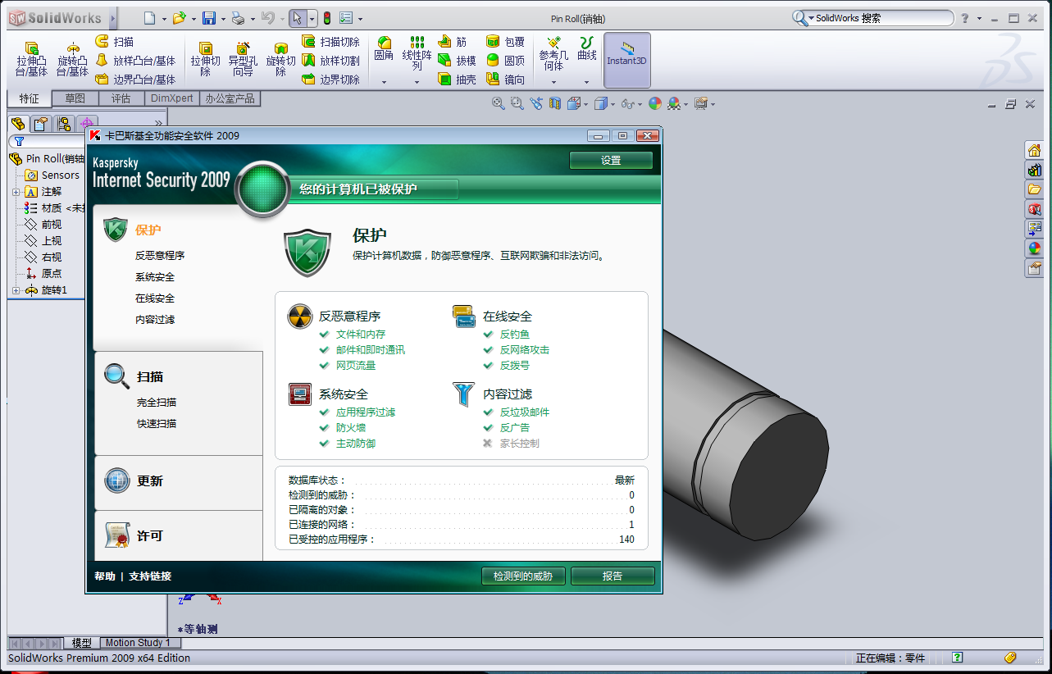Enable 家长控制 parental control in Kaspersky

pyautogui.click(x=519, y=444)
